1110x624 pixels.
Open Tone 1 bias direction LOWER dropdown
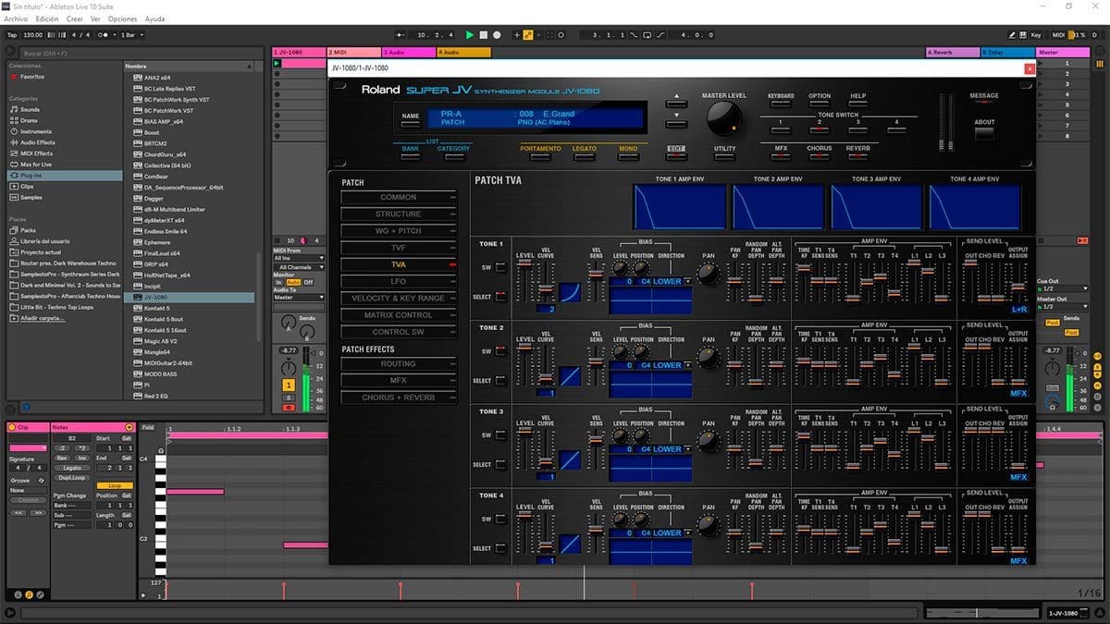coord(672,281)
